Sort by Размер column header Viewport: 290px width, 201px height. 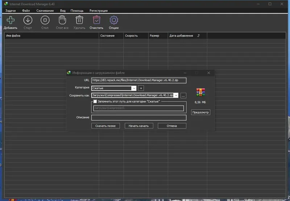coord(158,35)
